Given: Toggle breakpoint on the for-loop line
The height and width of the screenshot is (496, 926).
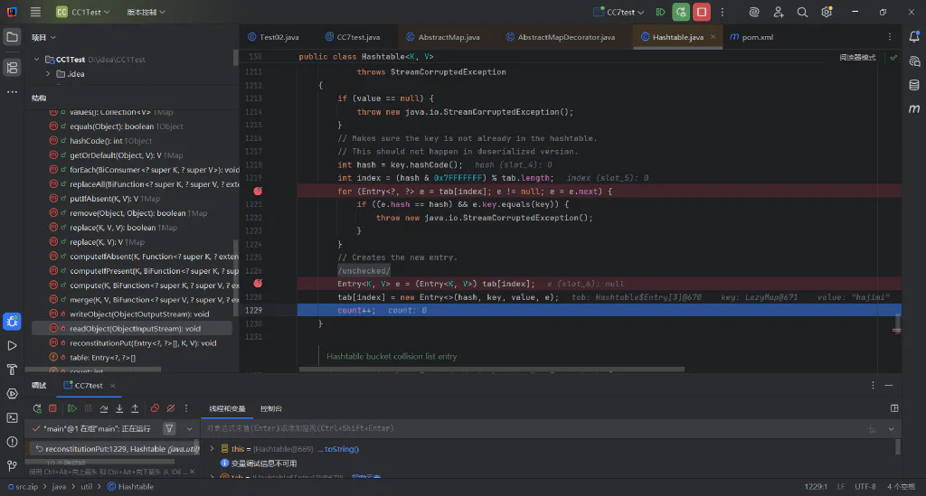Looking at the screenshot, I should pyautogui.click(x=258, y=192).
